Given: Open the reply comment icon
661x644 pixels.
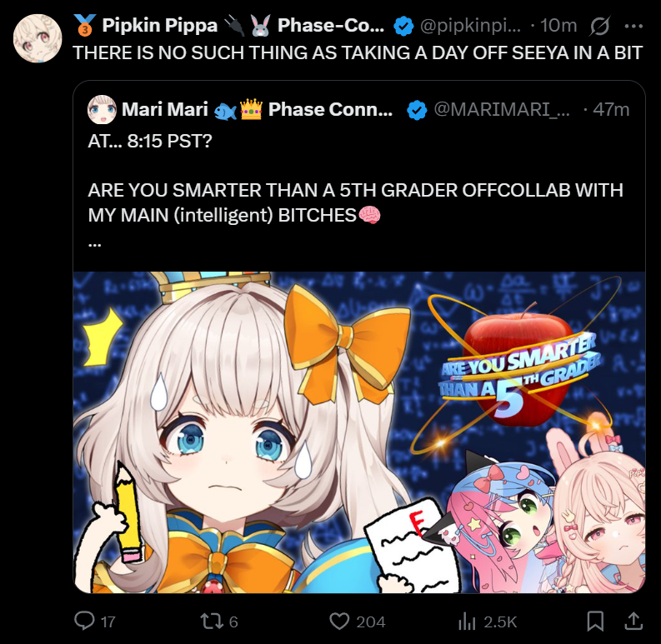Looking at the screenshot, I should pos(84,621).
